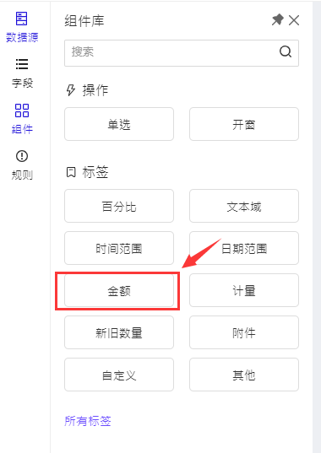Insert the 新旧数量 component
This screenshot has width=321, height=453.
tap(119, 332)
